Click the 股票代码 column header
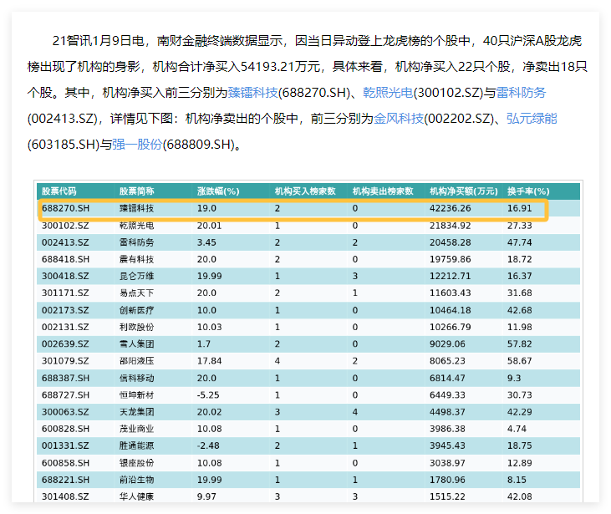Viewport: 611px width, 514px height. [x=59, y=191]
